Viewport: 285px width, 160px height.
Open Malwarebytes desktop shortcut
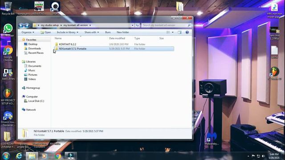(212, 139)
